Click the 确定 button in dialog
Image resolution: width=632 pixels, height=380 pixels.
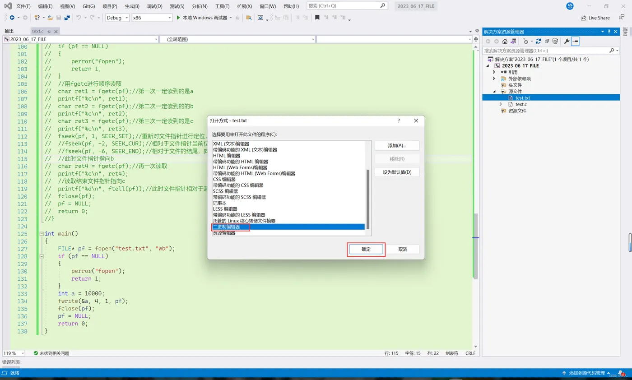[366, 250]
